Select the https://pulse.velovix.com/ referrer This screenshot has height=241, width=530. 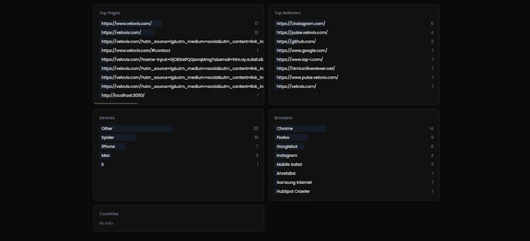(354, 33)
